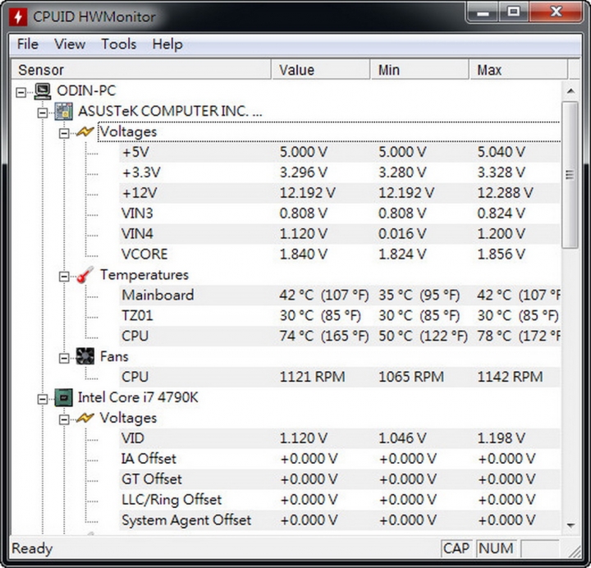This screenshot has height=568, width=591.
Task: Select the VIN4 sensor row
Action: [339, 234]
